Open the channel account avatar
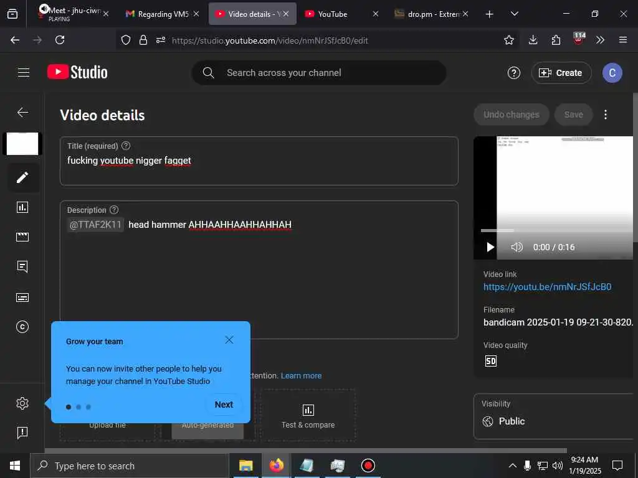The width and height of the screenshot is (638, 478). (612, 73)
